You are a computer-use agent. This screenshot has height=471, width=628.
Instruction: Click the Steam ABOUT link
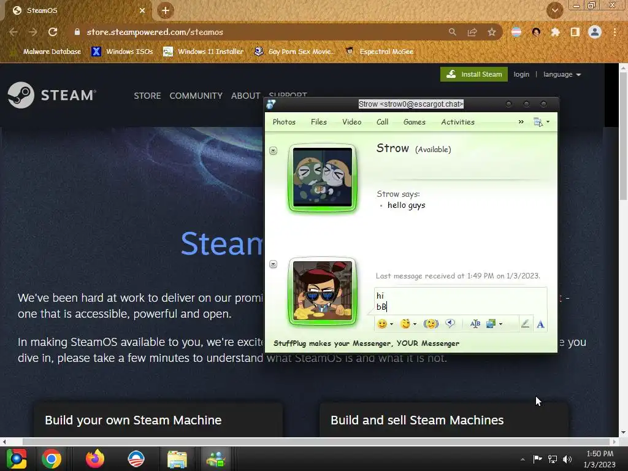(x=245, y=96)
